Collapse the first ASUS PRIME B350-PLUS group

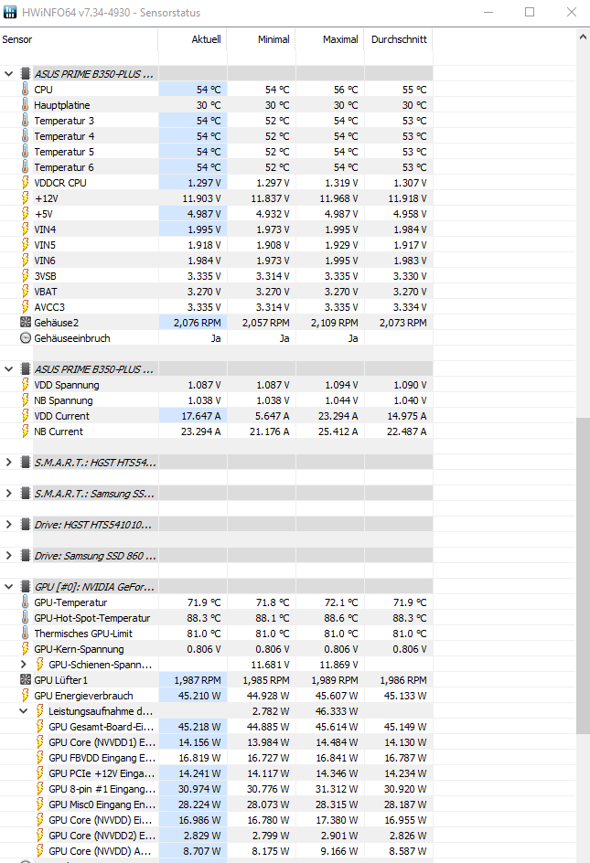click(9, 73)
